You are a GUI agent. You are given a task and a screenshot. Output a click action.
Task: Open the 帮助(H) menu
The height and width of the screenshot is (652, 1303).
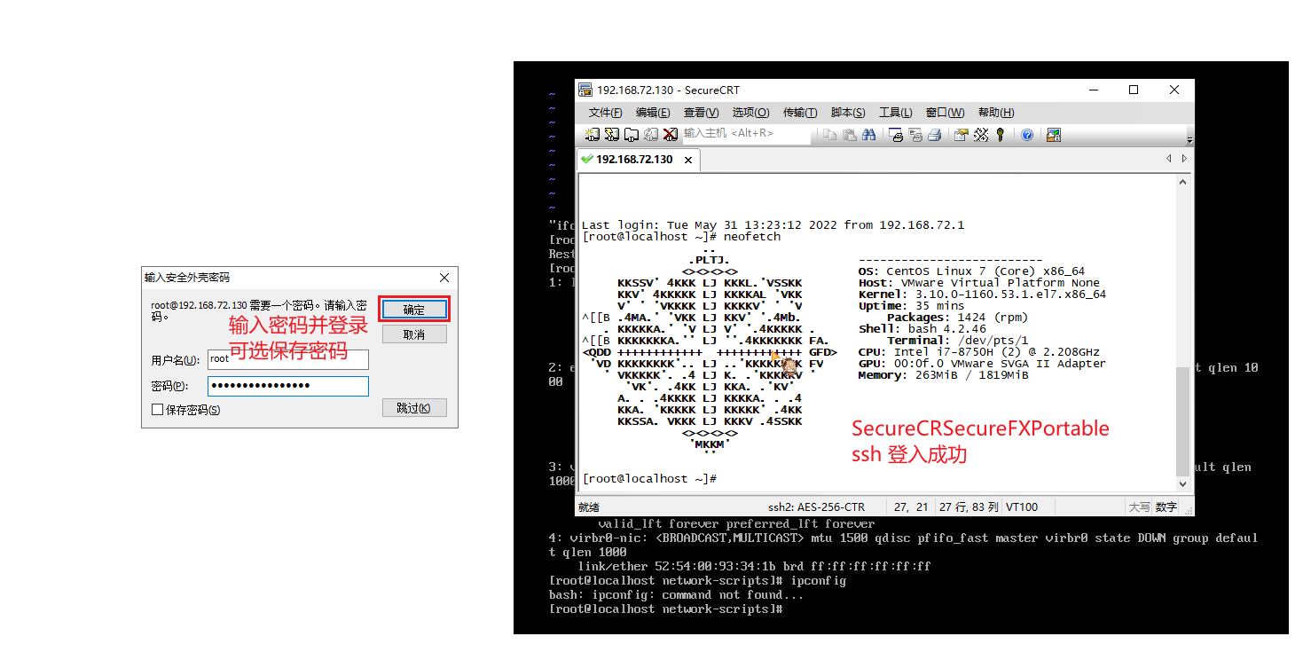click(x=996, y=113)
